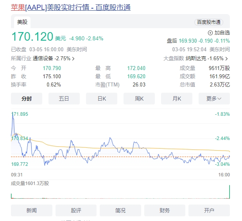Open the 财务 button
This screenshot has width=242, height=221.
click(165, 210)
